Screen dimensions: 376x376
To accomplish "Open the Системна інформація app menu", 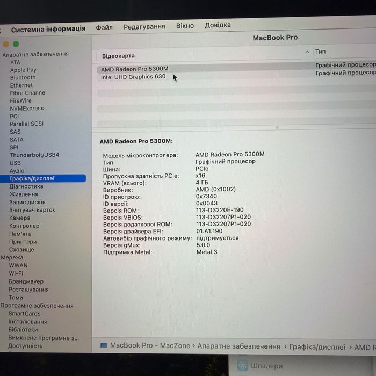I will pyautogui.click(x=48, y=29).
